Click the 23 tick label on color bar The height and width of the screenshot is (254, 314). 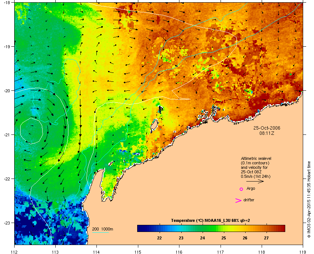click(x=181, y=238)
